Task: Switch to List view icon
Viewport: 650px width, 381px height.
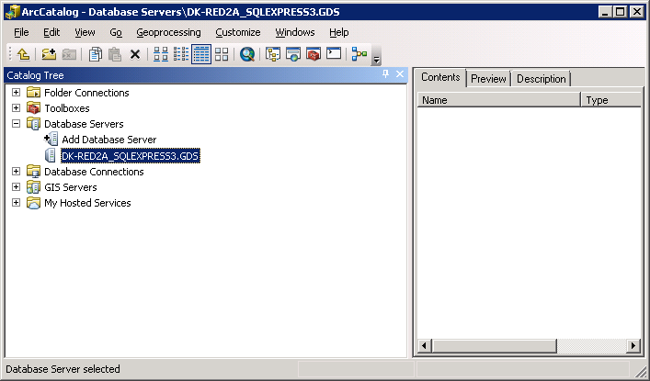Action: [181, 54]
